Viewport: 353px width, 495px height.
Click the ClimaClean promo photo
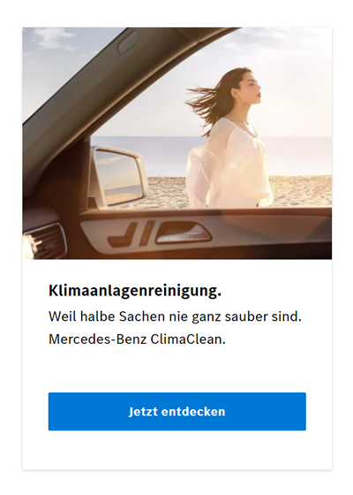pos(176,143)
